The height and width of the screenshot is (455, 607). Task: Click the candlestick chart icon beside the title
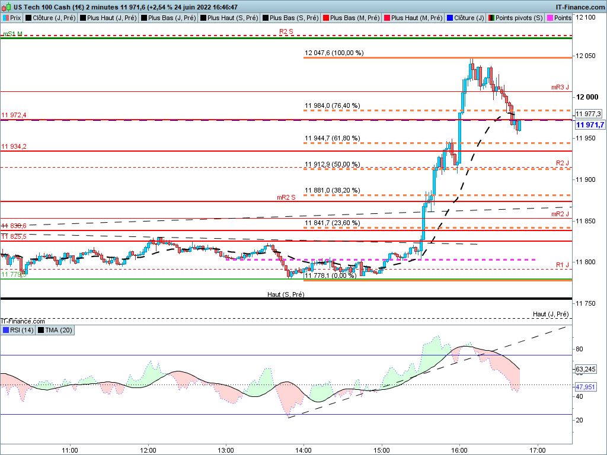click(x=6, y=7)
